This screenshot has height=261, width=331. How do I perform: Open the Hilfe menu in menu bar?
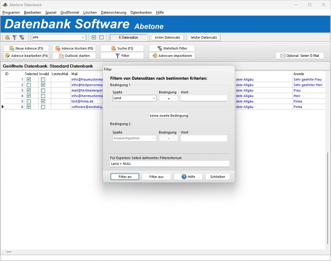coord(160,12)
